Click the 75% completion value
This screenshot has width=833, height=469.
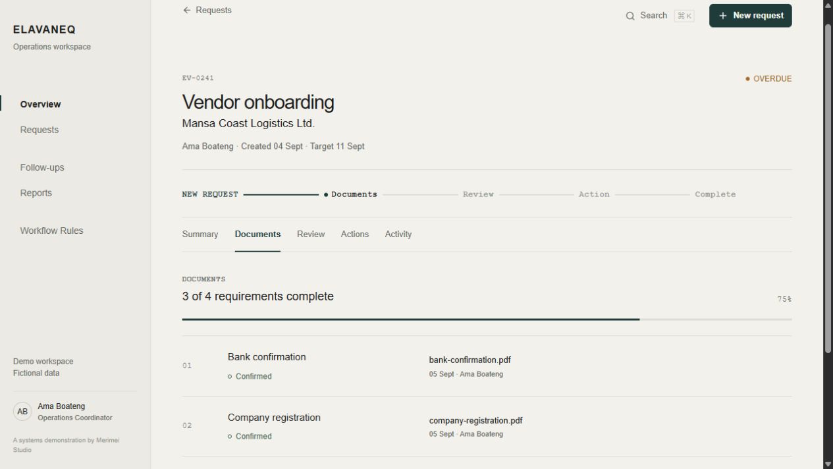pos(784,299)
